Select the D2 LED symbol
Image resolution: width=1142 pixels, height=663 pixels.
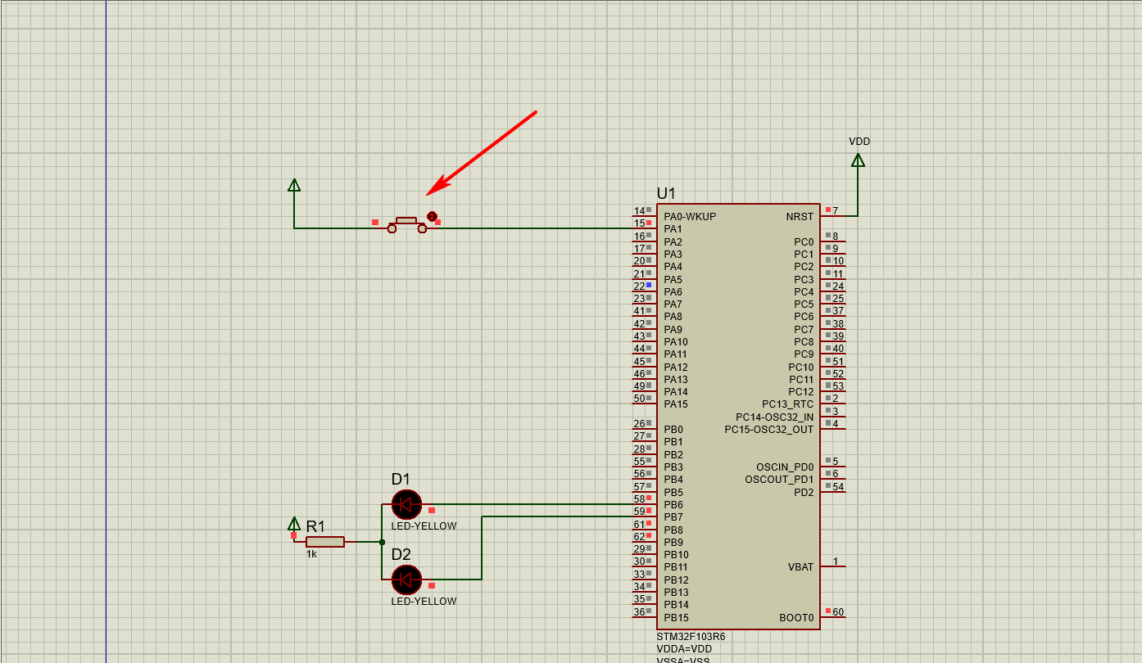406,580
